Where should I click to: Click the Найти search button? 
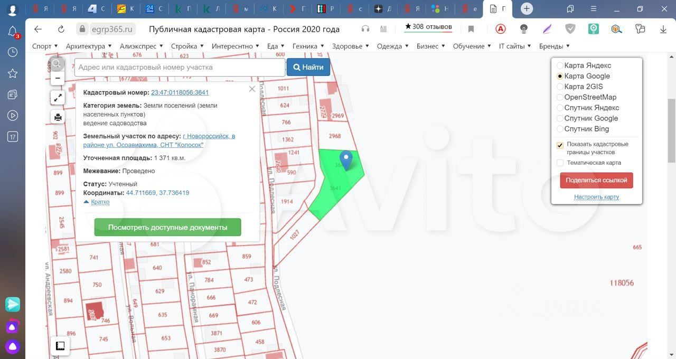point(308,67)
